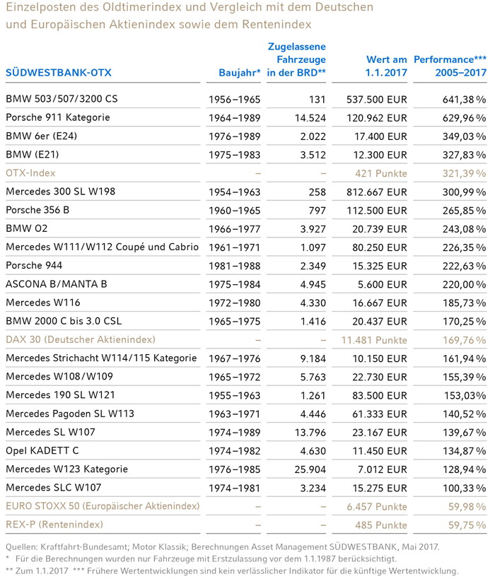Select the 812.667 EUR value
This screenshot has height=579, width=495.
pyautogui.click(x=376, y=191)
